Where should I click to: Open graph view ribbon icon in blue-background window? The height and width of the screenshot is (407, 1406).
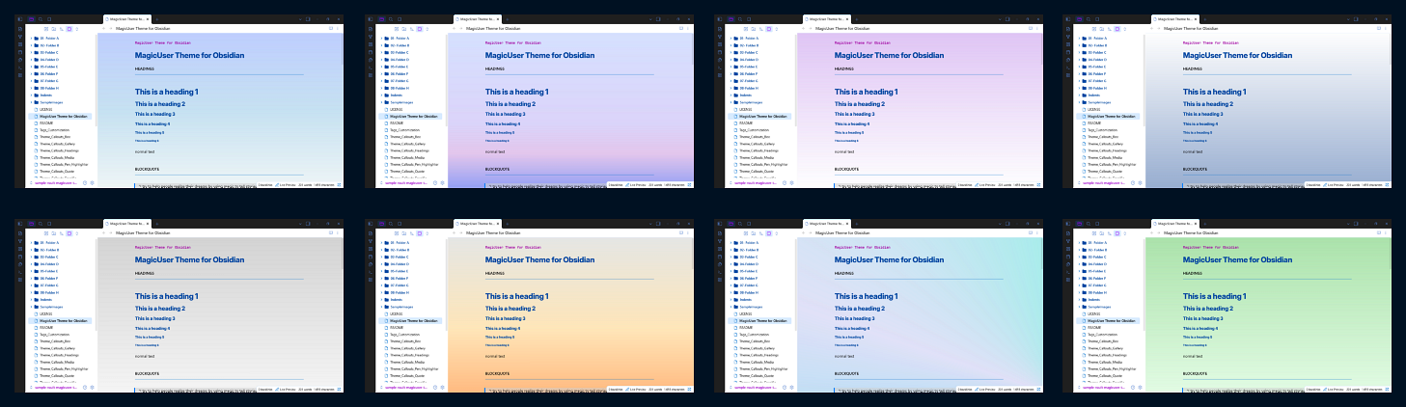(x=20, y=37)
